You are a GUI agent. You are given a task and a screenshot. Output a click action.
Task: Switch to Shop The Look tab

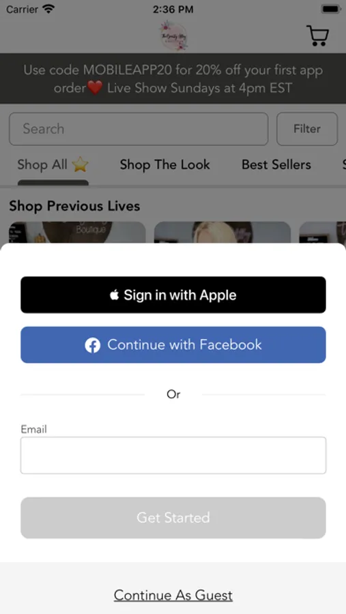(x=165, y=164)
